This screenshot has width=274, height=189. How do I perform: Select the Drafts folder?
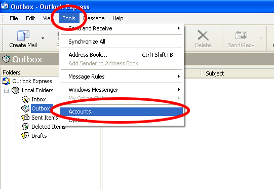click(x=39, y=136)
